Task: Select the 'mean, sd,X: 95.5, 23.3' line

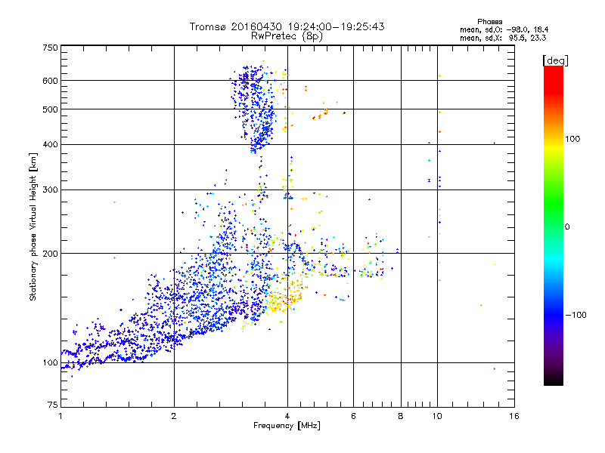Action: tap(503, 38)
